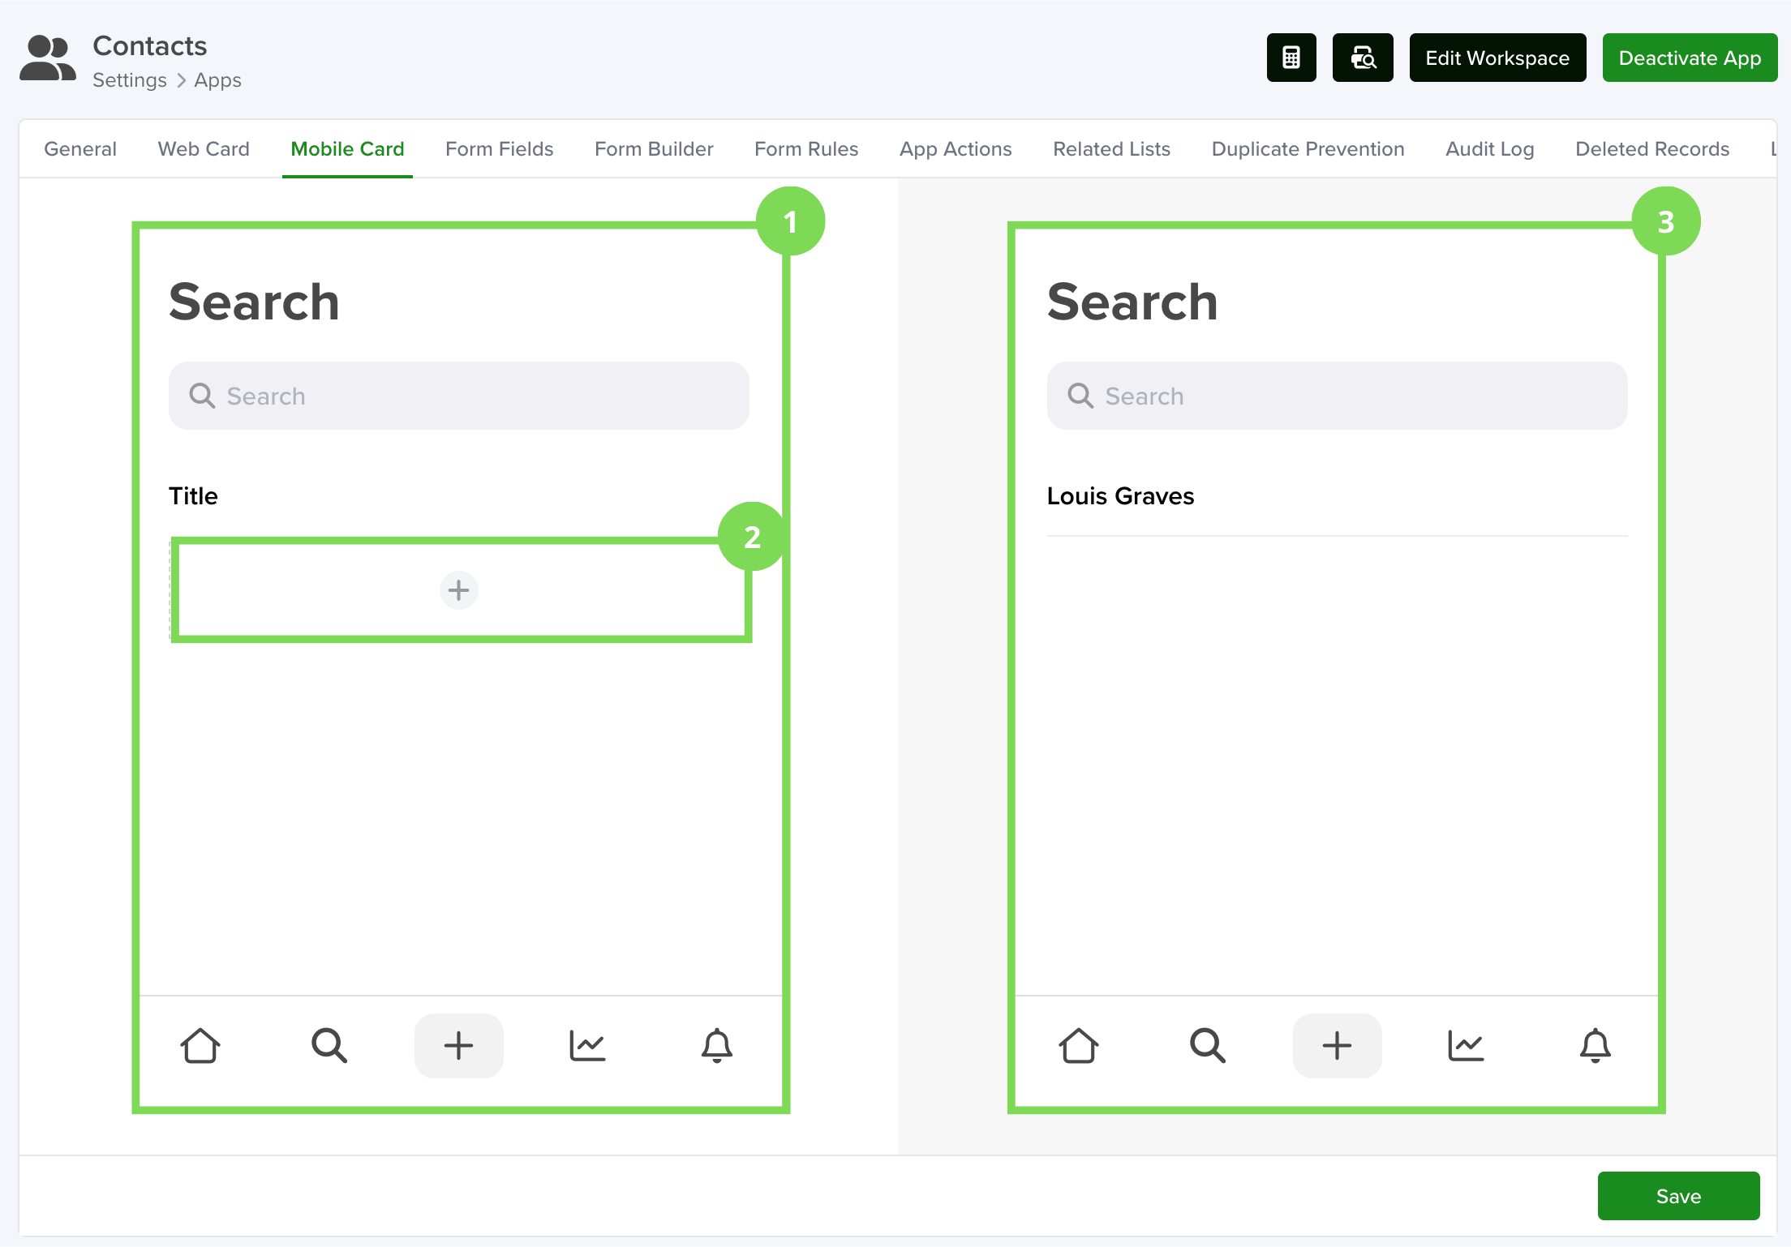Click the calculator icon button in header
Screen dimensions: 1791x1247
(x=1291, y=58)
